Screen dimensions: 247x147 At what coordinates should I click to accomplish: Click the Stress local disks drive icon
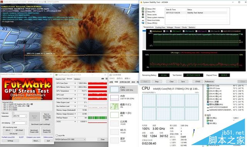tap(143, 20)
